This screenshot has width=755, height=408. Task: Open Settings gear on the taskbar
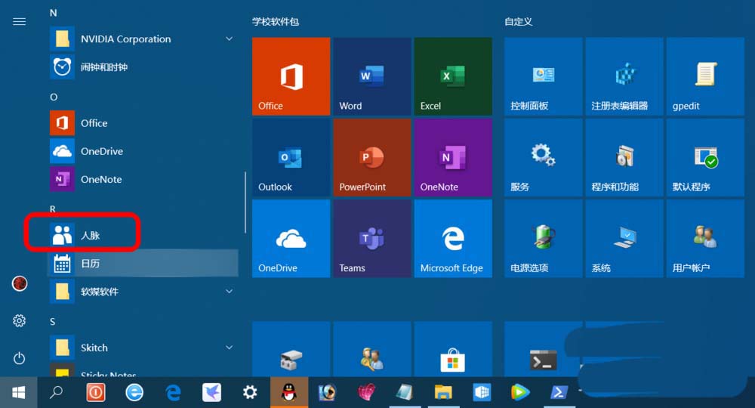coord(250,393)
